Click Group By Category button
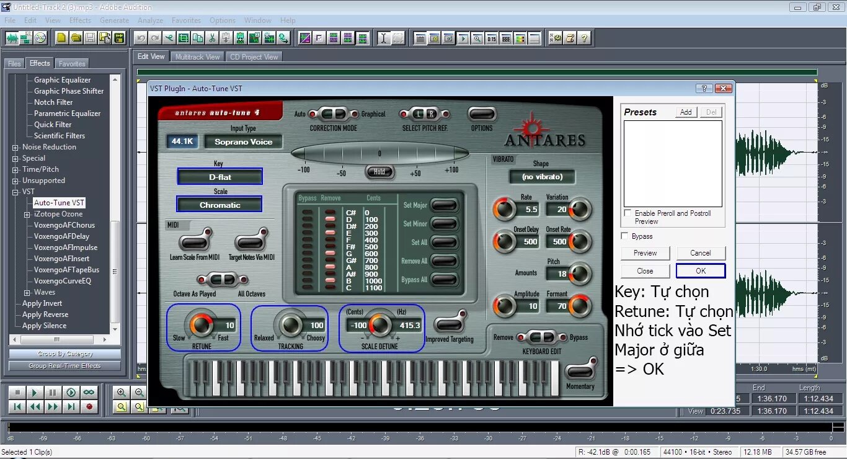Image resolution: width=847 pixels, height=459 pixels. 65,354
